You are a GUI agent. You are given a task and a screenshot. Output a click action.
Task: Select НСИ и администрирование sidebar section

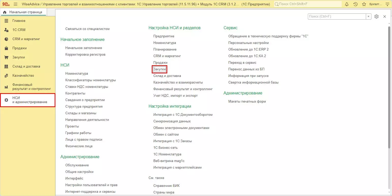(x=28, y=100)
